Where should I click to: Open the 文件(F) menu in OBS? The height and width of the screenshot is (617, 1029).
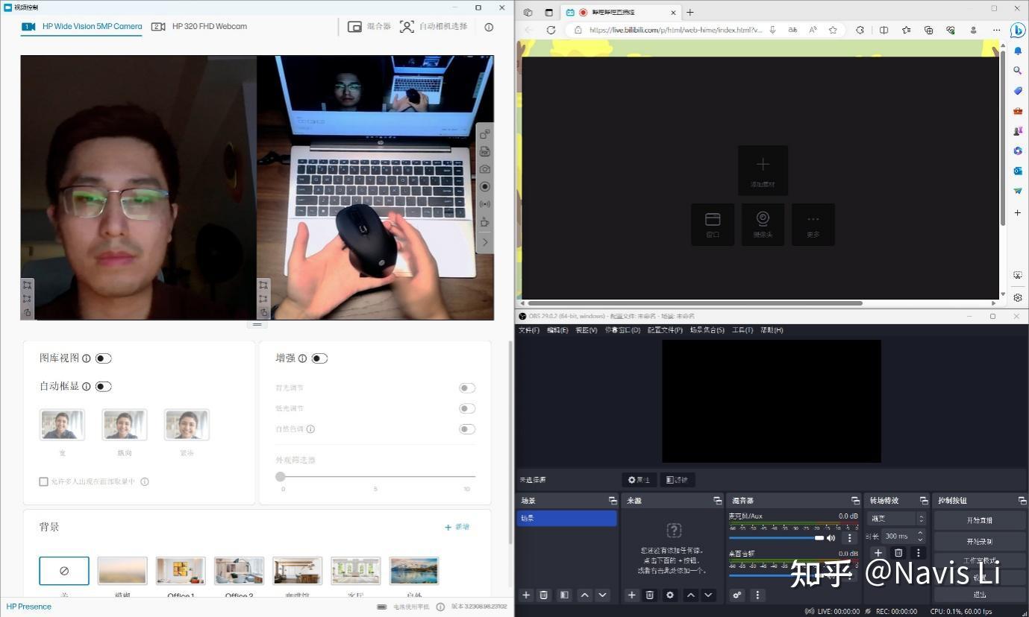coord(528,330)
